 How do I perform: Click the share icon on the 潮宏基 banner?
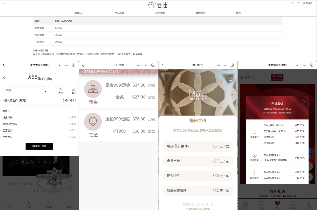point(230,79)
